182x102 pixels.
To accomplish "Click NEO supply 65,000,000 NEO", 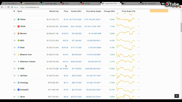I will 94,41.
